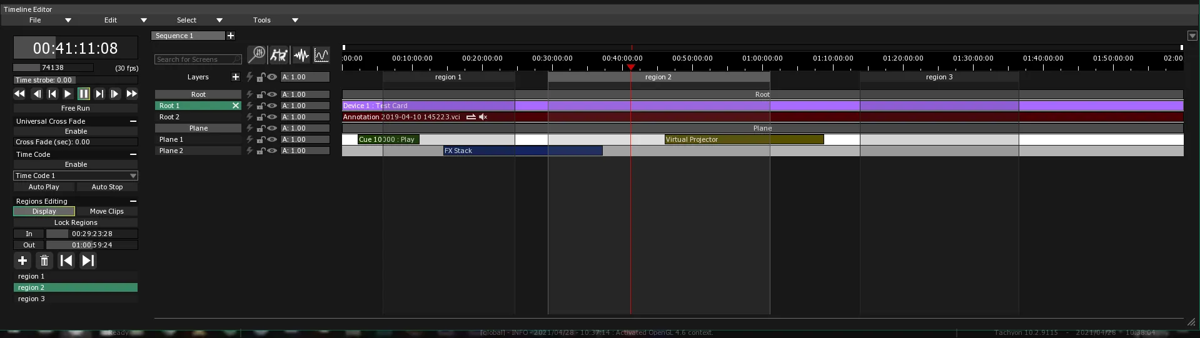1200x338 pixels.
Task: Add a new sequence tab
Action: coord(231,36)
